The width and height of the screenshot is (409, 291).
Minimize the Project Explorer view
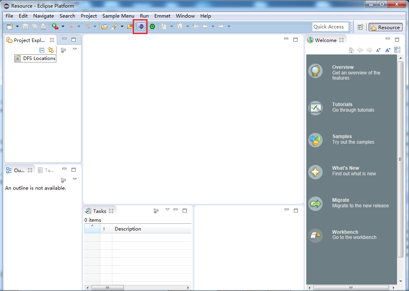[x=64, y=39]
